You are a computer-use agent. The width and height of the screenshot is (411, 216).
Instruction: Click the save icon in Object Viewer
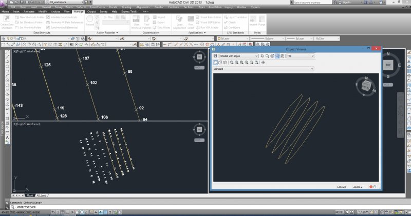pos(215,55)
